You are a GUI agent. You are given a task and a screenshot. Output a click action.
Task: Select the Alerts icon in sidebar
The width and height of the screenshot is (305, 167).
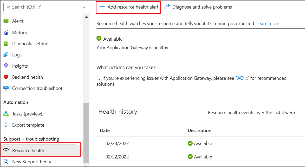[x=6, y=21]
